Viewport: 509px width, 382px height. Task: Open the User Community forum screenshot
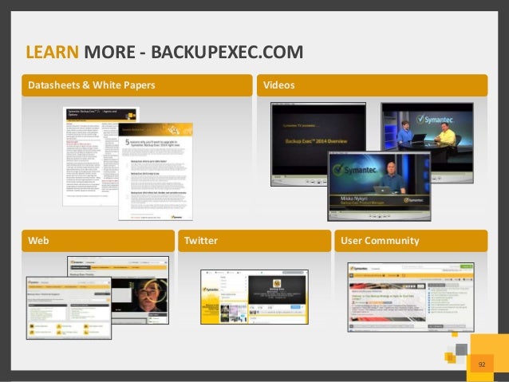pos(411,297)
